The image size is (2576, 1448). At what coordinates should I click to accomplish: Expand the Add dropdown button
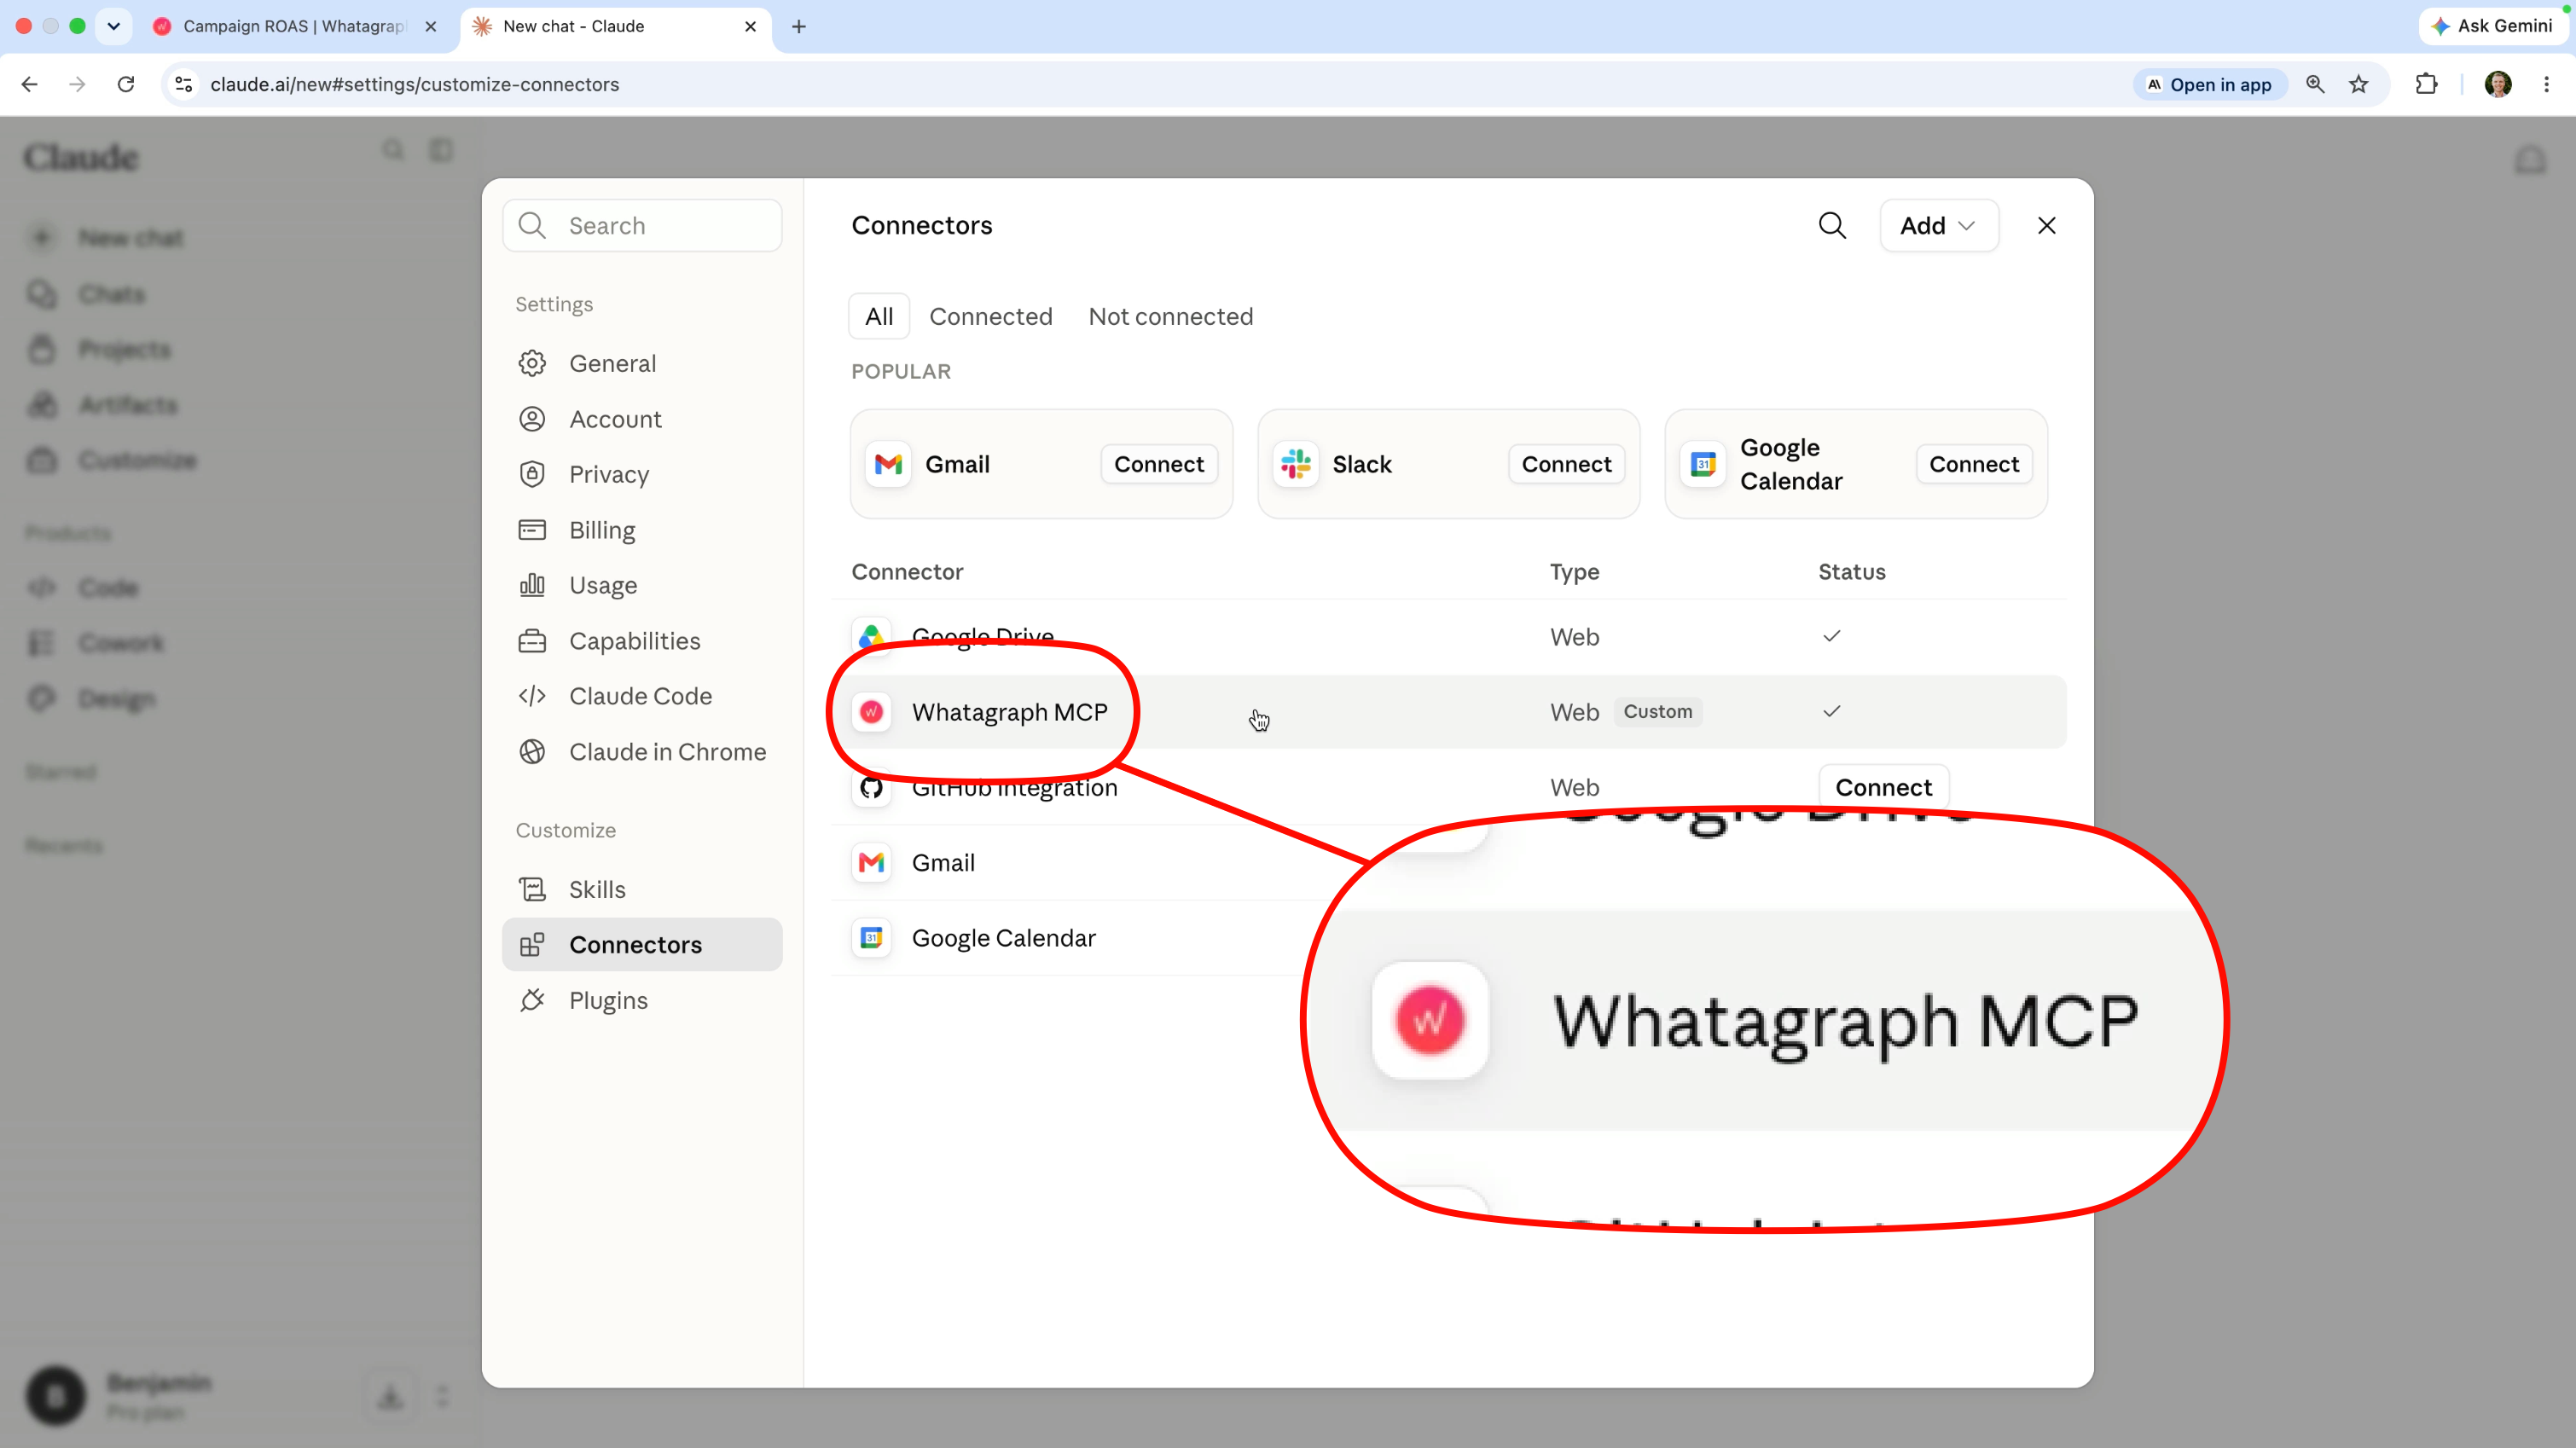1939,226
